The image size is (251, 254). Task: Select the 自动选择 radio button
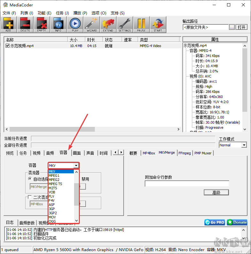[x=30, y=179]
